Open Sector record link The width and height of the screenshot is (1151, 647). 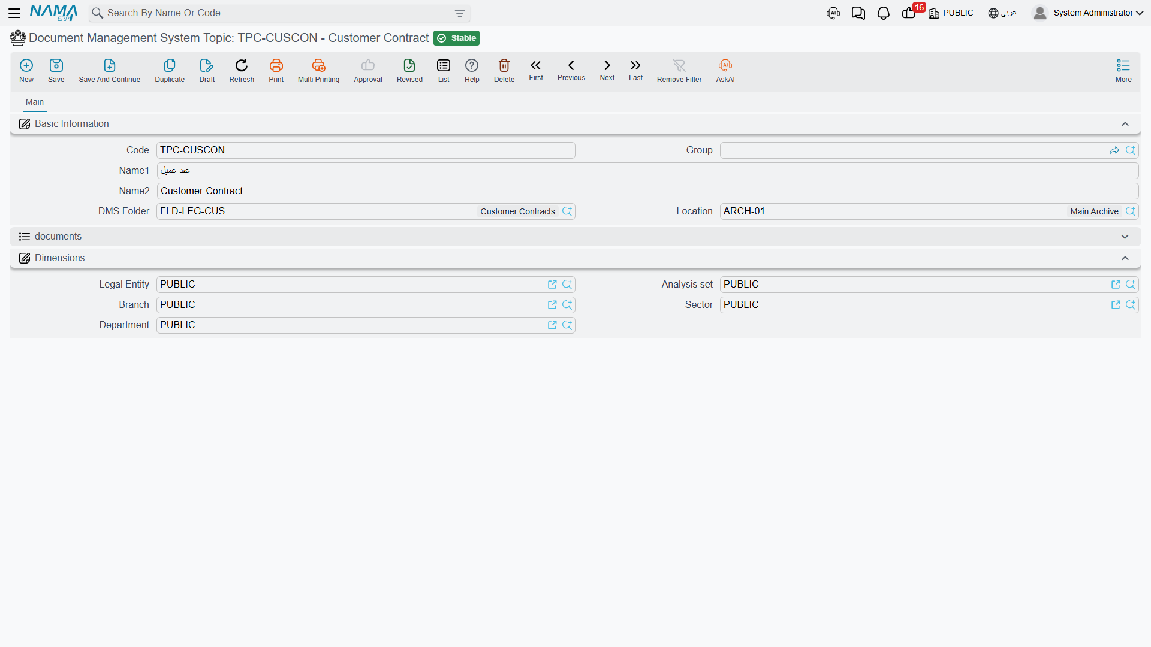point(1116,305)
